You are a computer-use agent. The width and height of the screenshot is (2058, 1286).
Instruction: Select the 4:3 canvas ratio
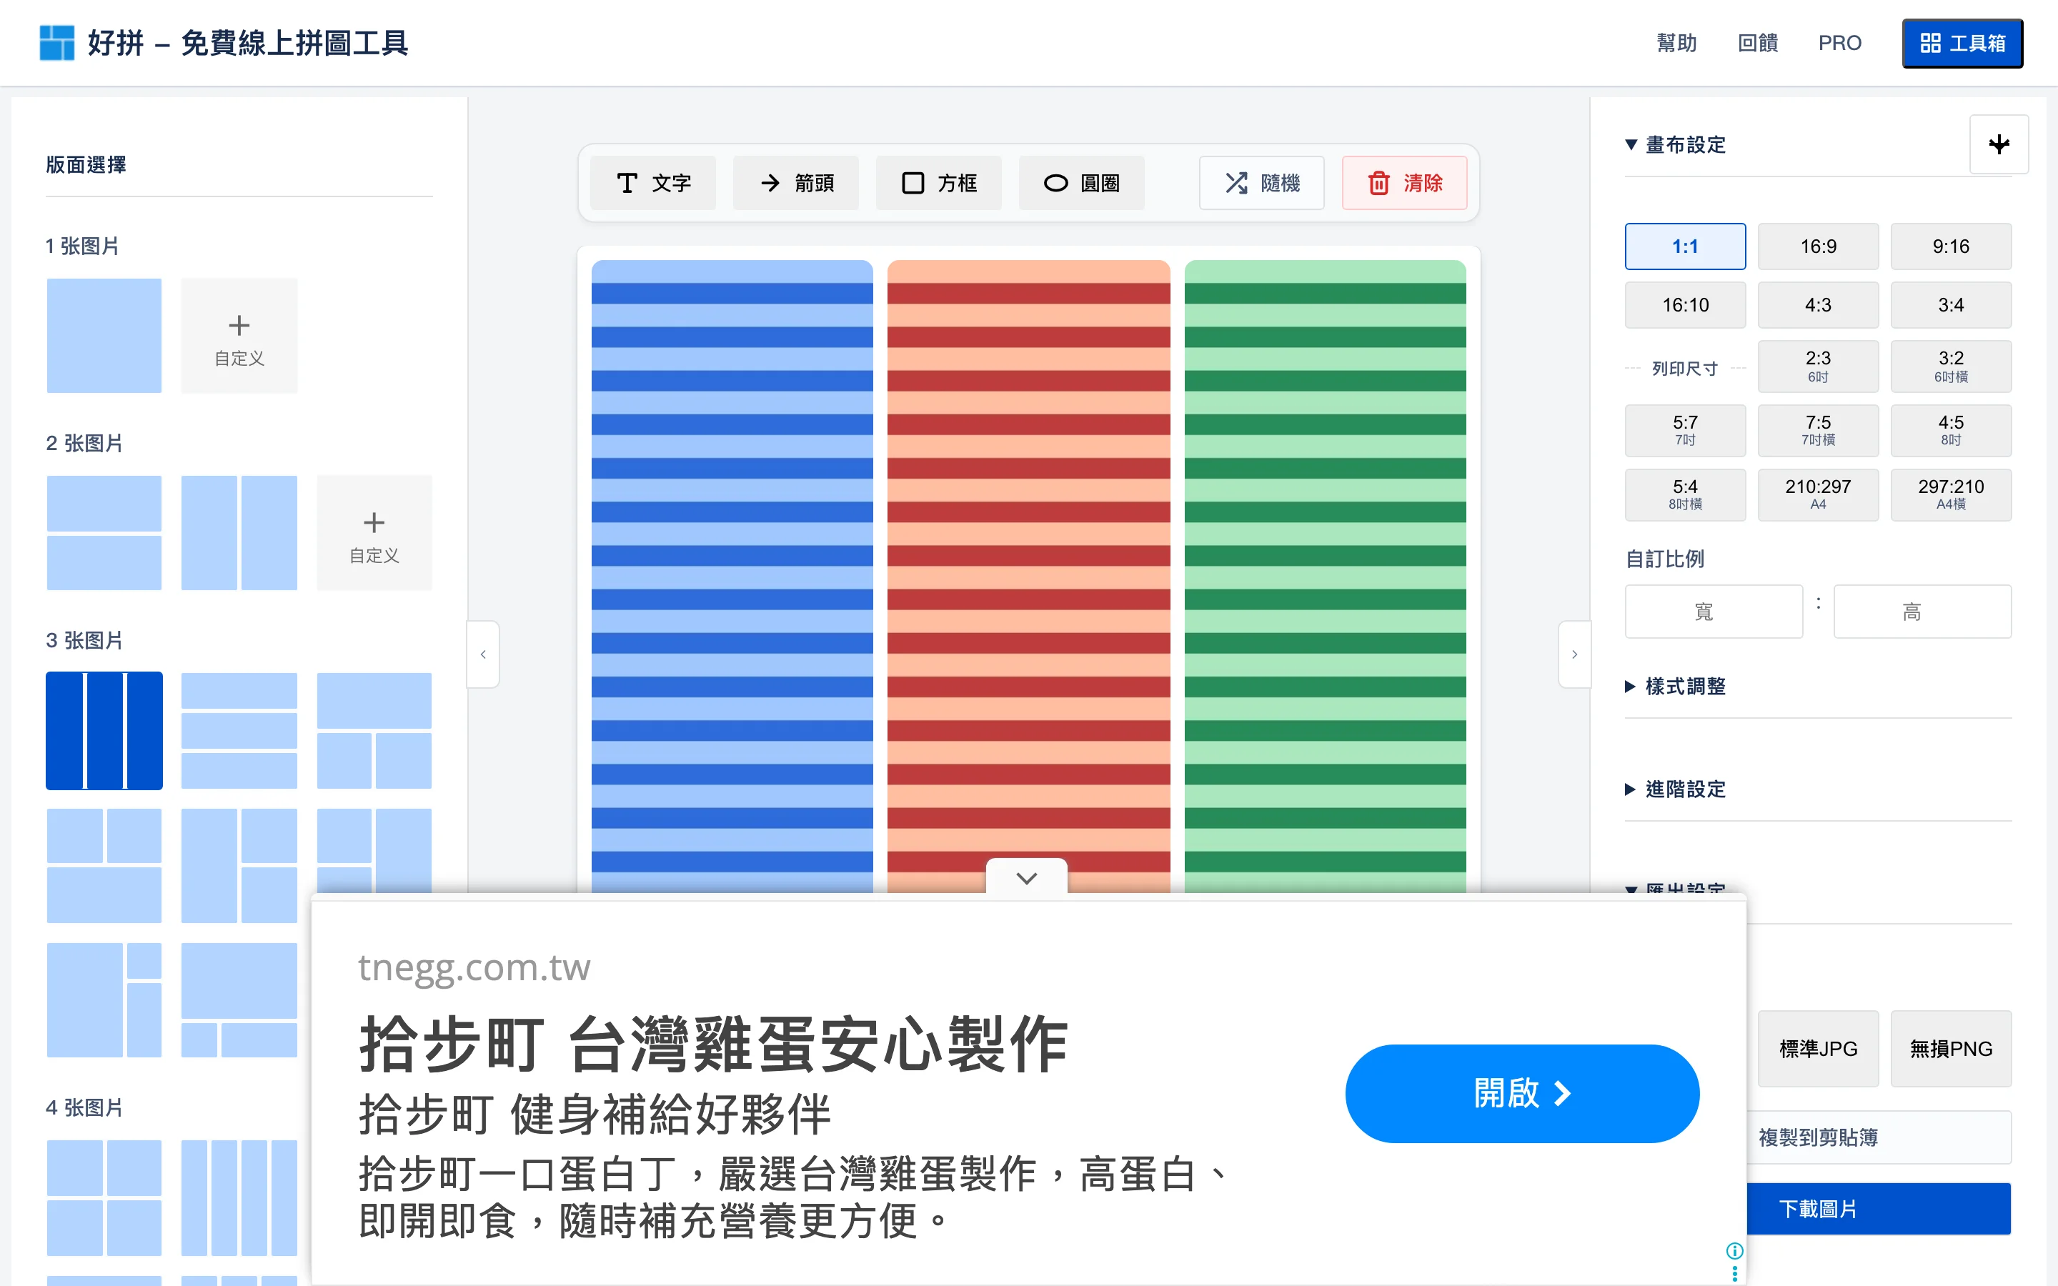[x=1818, y=305]
